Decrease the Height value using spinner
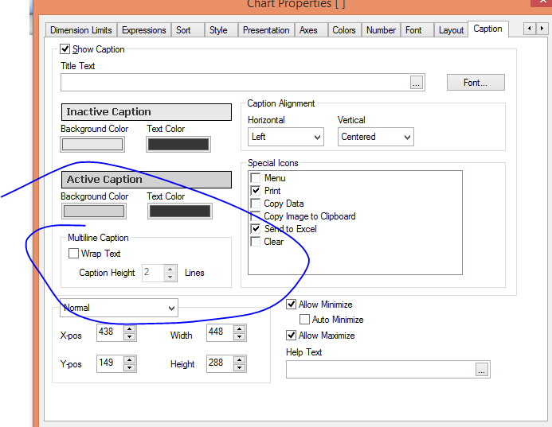552x427 pixels. 238,368
